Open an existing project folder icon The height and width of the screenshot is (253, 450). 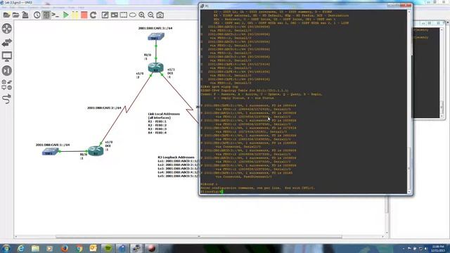pyautogui.click(x=15, y=15)
